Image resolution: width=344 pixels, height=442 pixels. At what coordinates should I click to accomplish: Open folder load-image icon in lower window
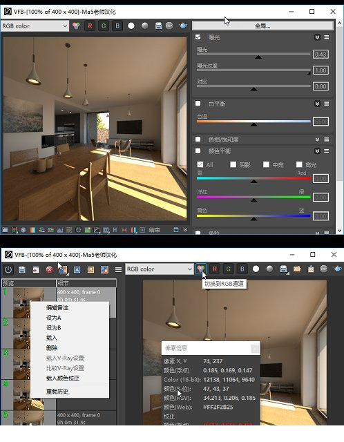coord(297,269)
